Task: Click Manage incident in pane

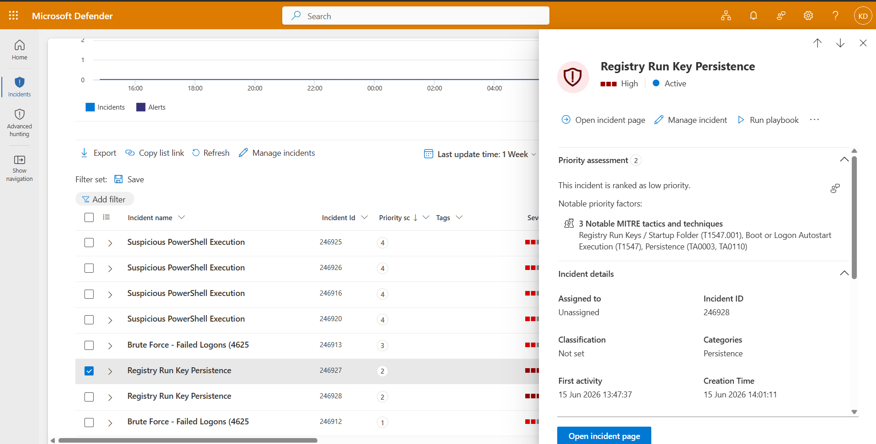Action: 691,120
